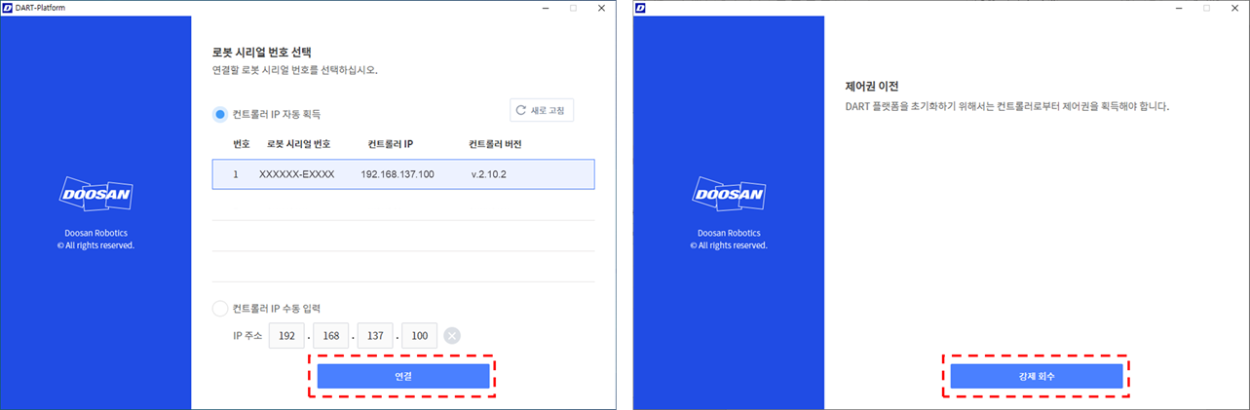Click the Doosan logo in the 제어권 이전 window
This screenshot has width=1250, height=410.
[729, 195]
